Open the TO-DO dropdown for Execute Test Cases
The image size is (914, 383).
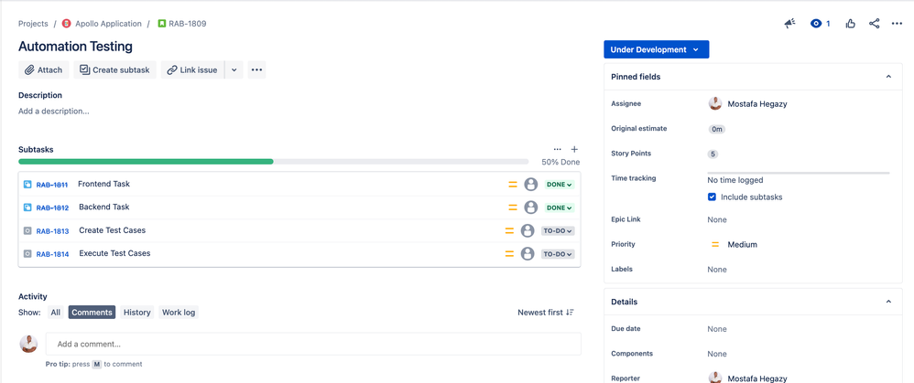[558, 254]
